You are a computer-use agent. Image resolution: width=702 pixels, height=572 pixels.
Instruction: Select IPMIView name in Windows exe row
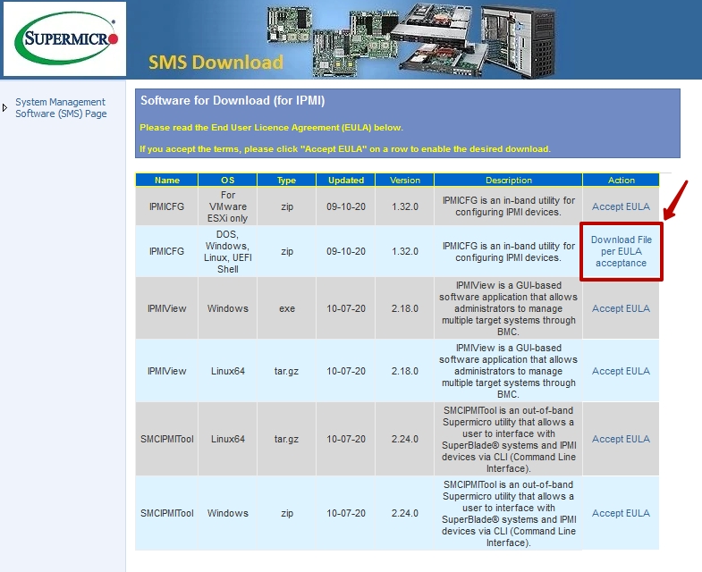(x=166, y=308)
